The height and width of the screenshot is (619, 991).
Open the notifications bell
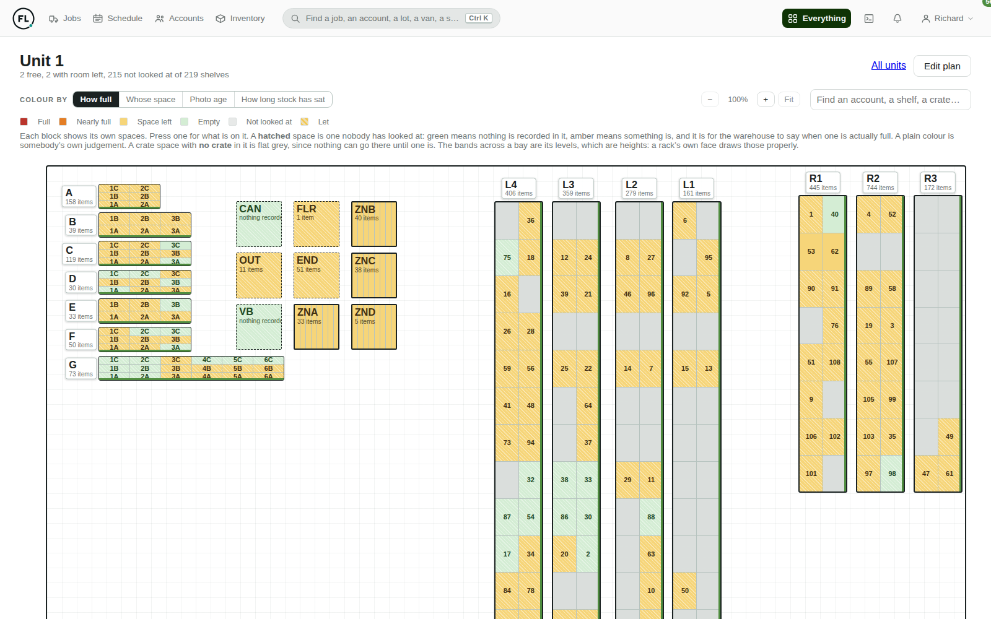point(897,19)
